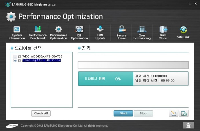
Task: Open OS Optimization section
Action: click(x=79, y=33)
